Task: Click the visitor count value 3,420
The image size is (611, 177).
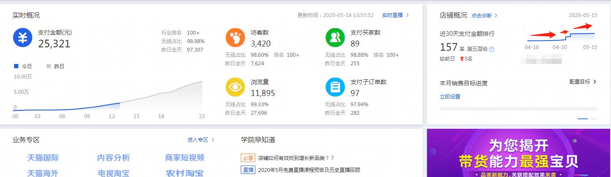Action: 261,44
